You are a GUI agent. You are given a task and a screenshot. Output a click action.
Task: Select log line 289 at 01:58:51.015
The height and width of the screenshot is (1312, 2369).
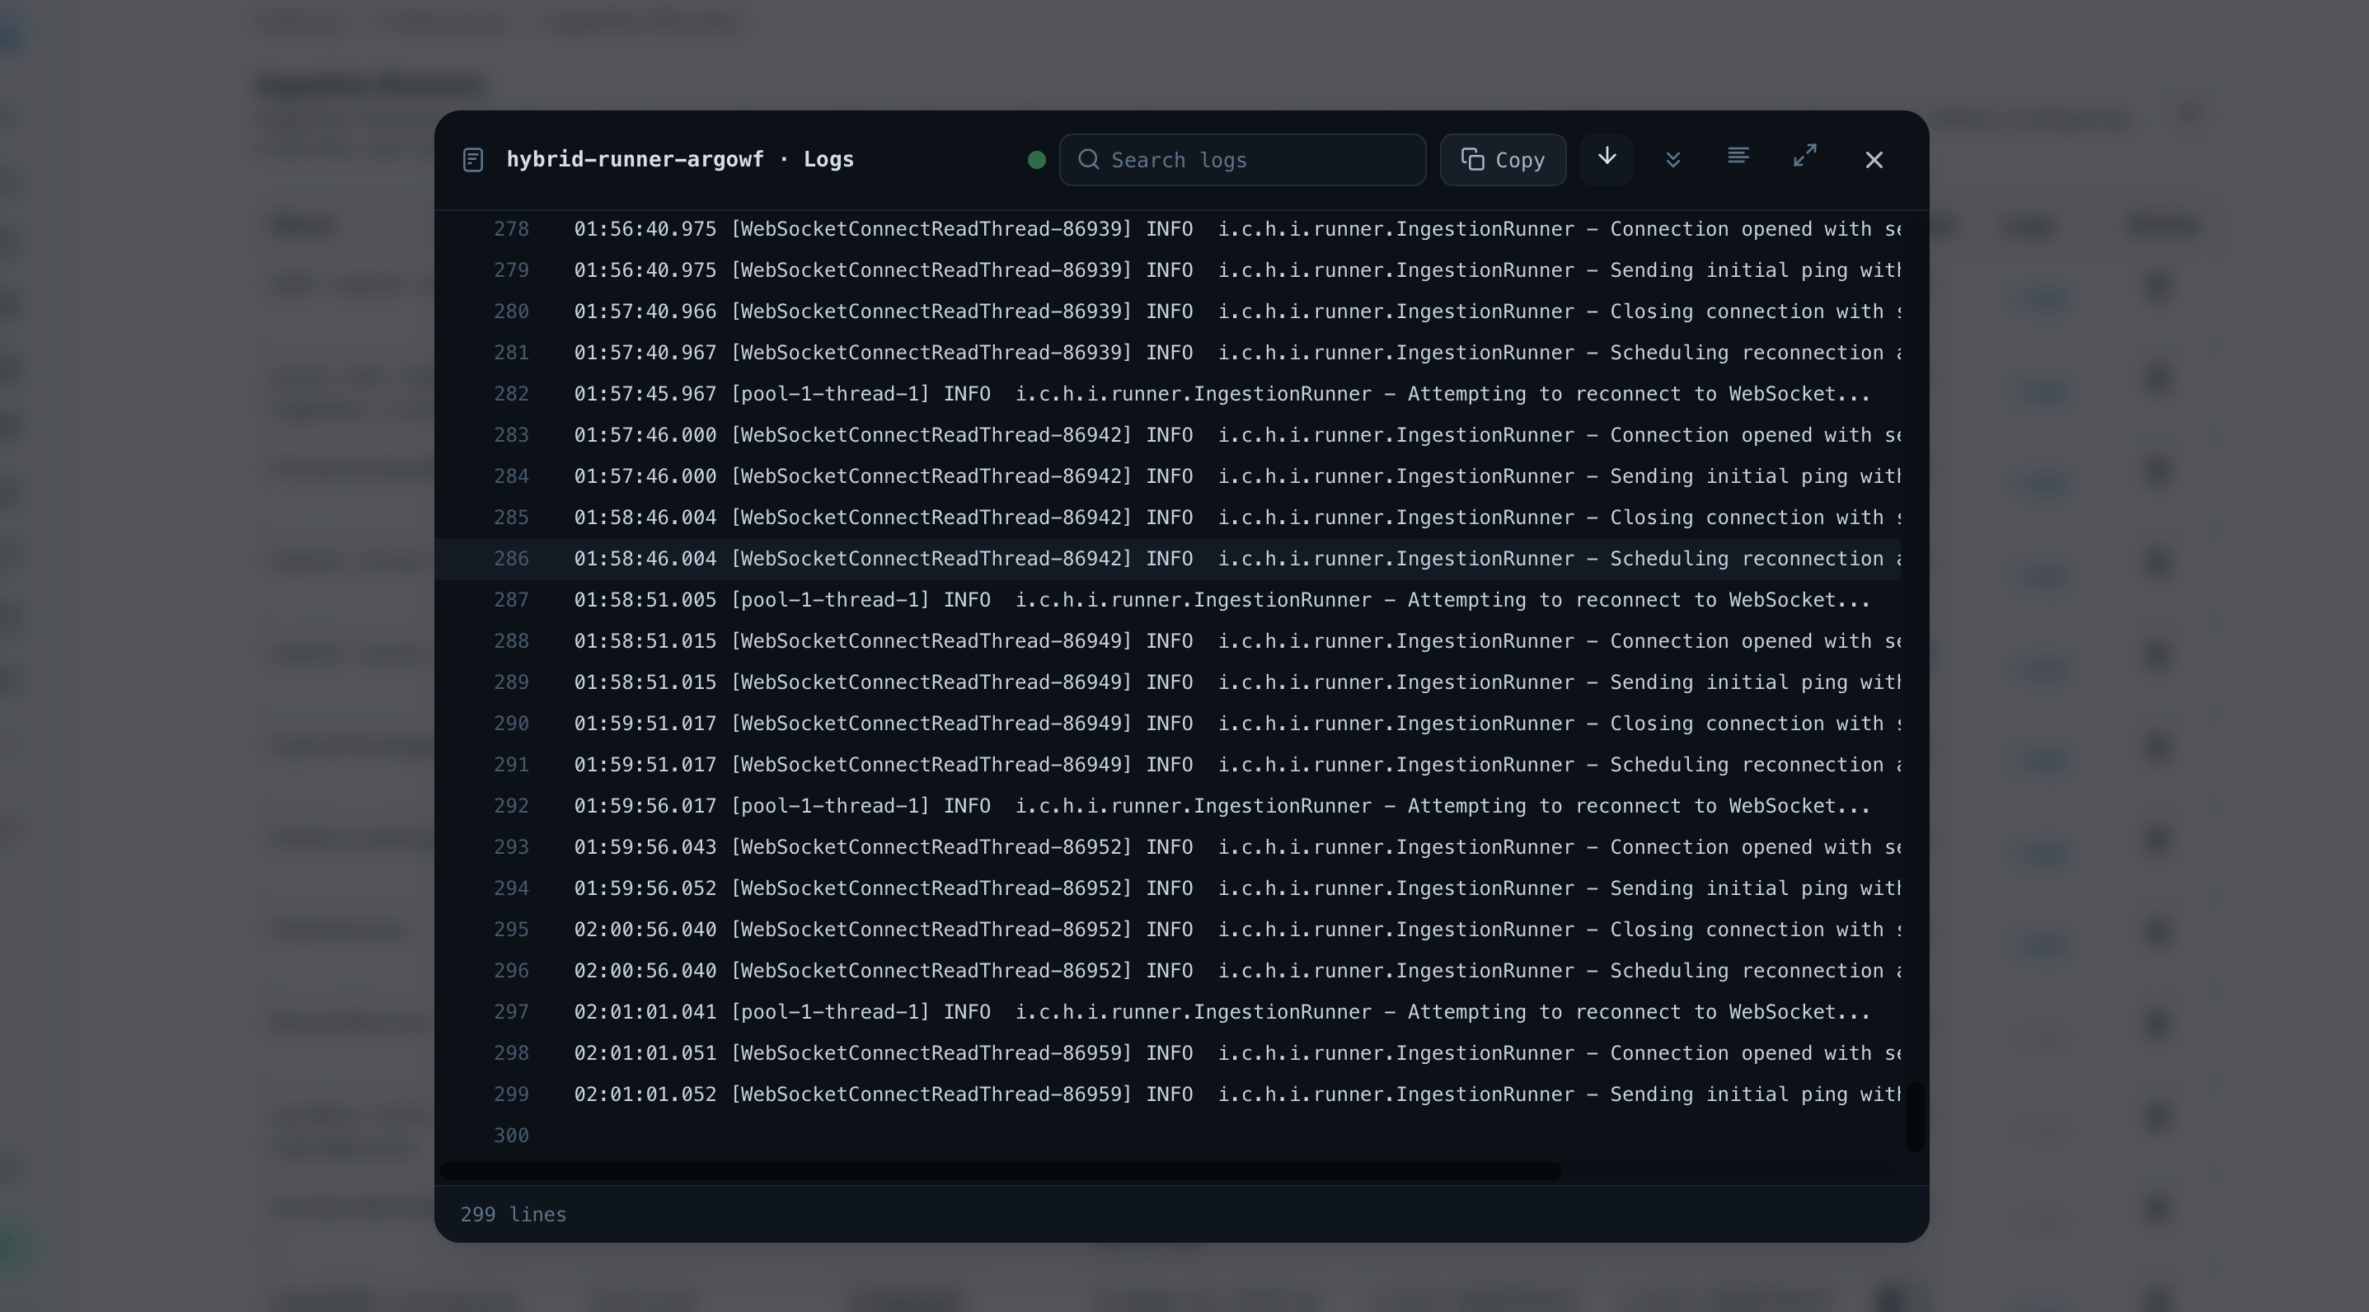[x=1168, y=682]
